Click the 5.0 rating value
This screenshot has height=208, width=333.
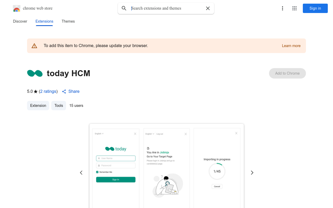pos(30,92)
